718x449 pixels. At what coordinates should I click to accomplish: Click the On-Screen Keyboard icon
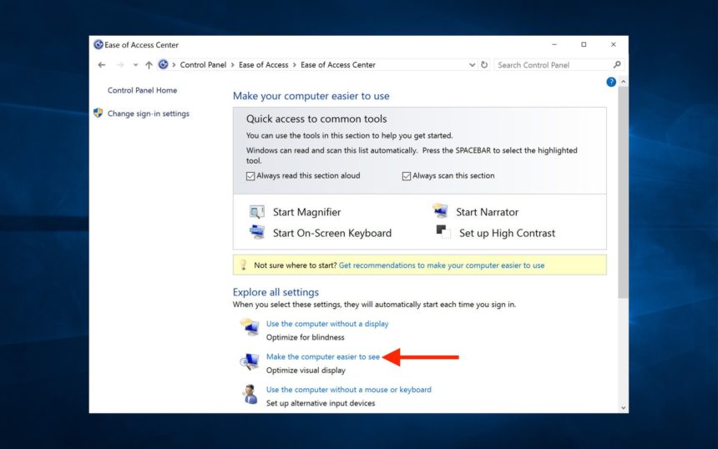point(256,232)
